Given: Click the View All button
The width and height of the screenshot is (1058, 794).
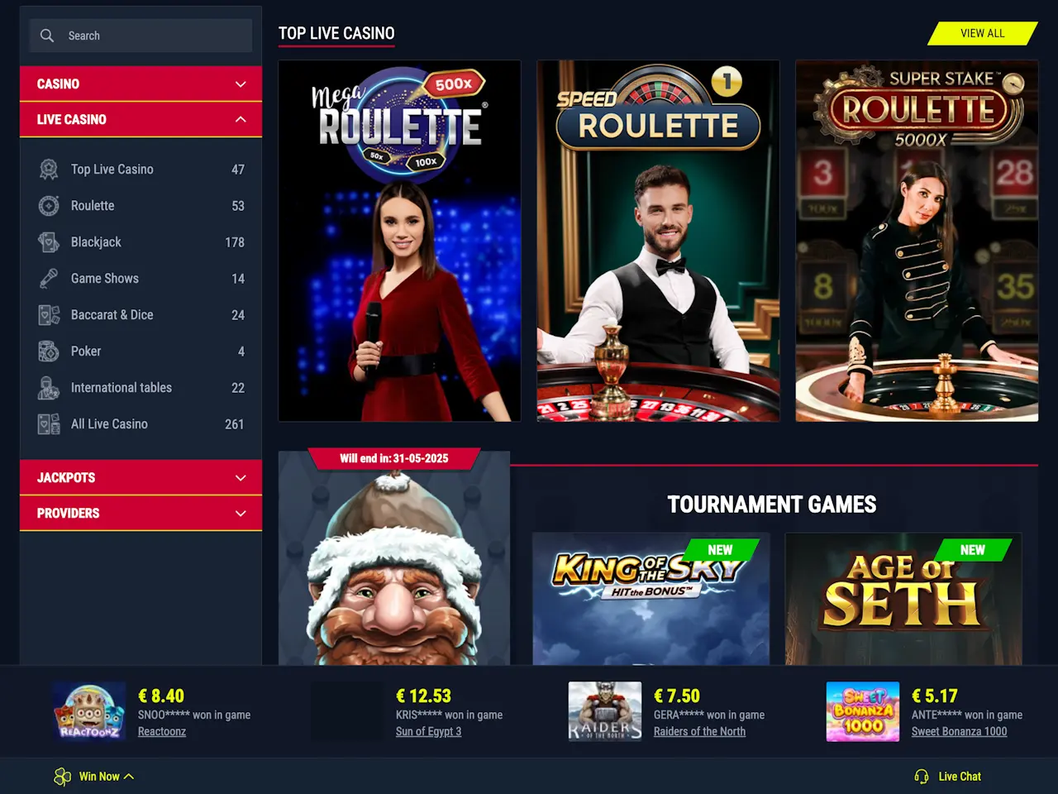Looking at the screenshot, I should tap(983, 34).
